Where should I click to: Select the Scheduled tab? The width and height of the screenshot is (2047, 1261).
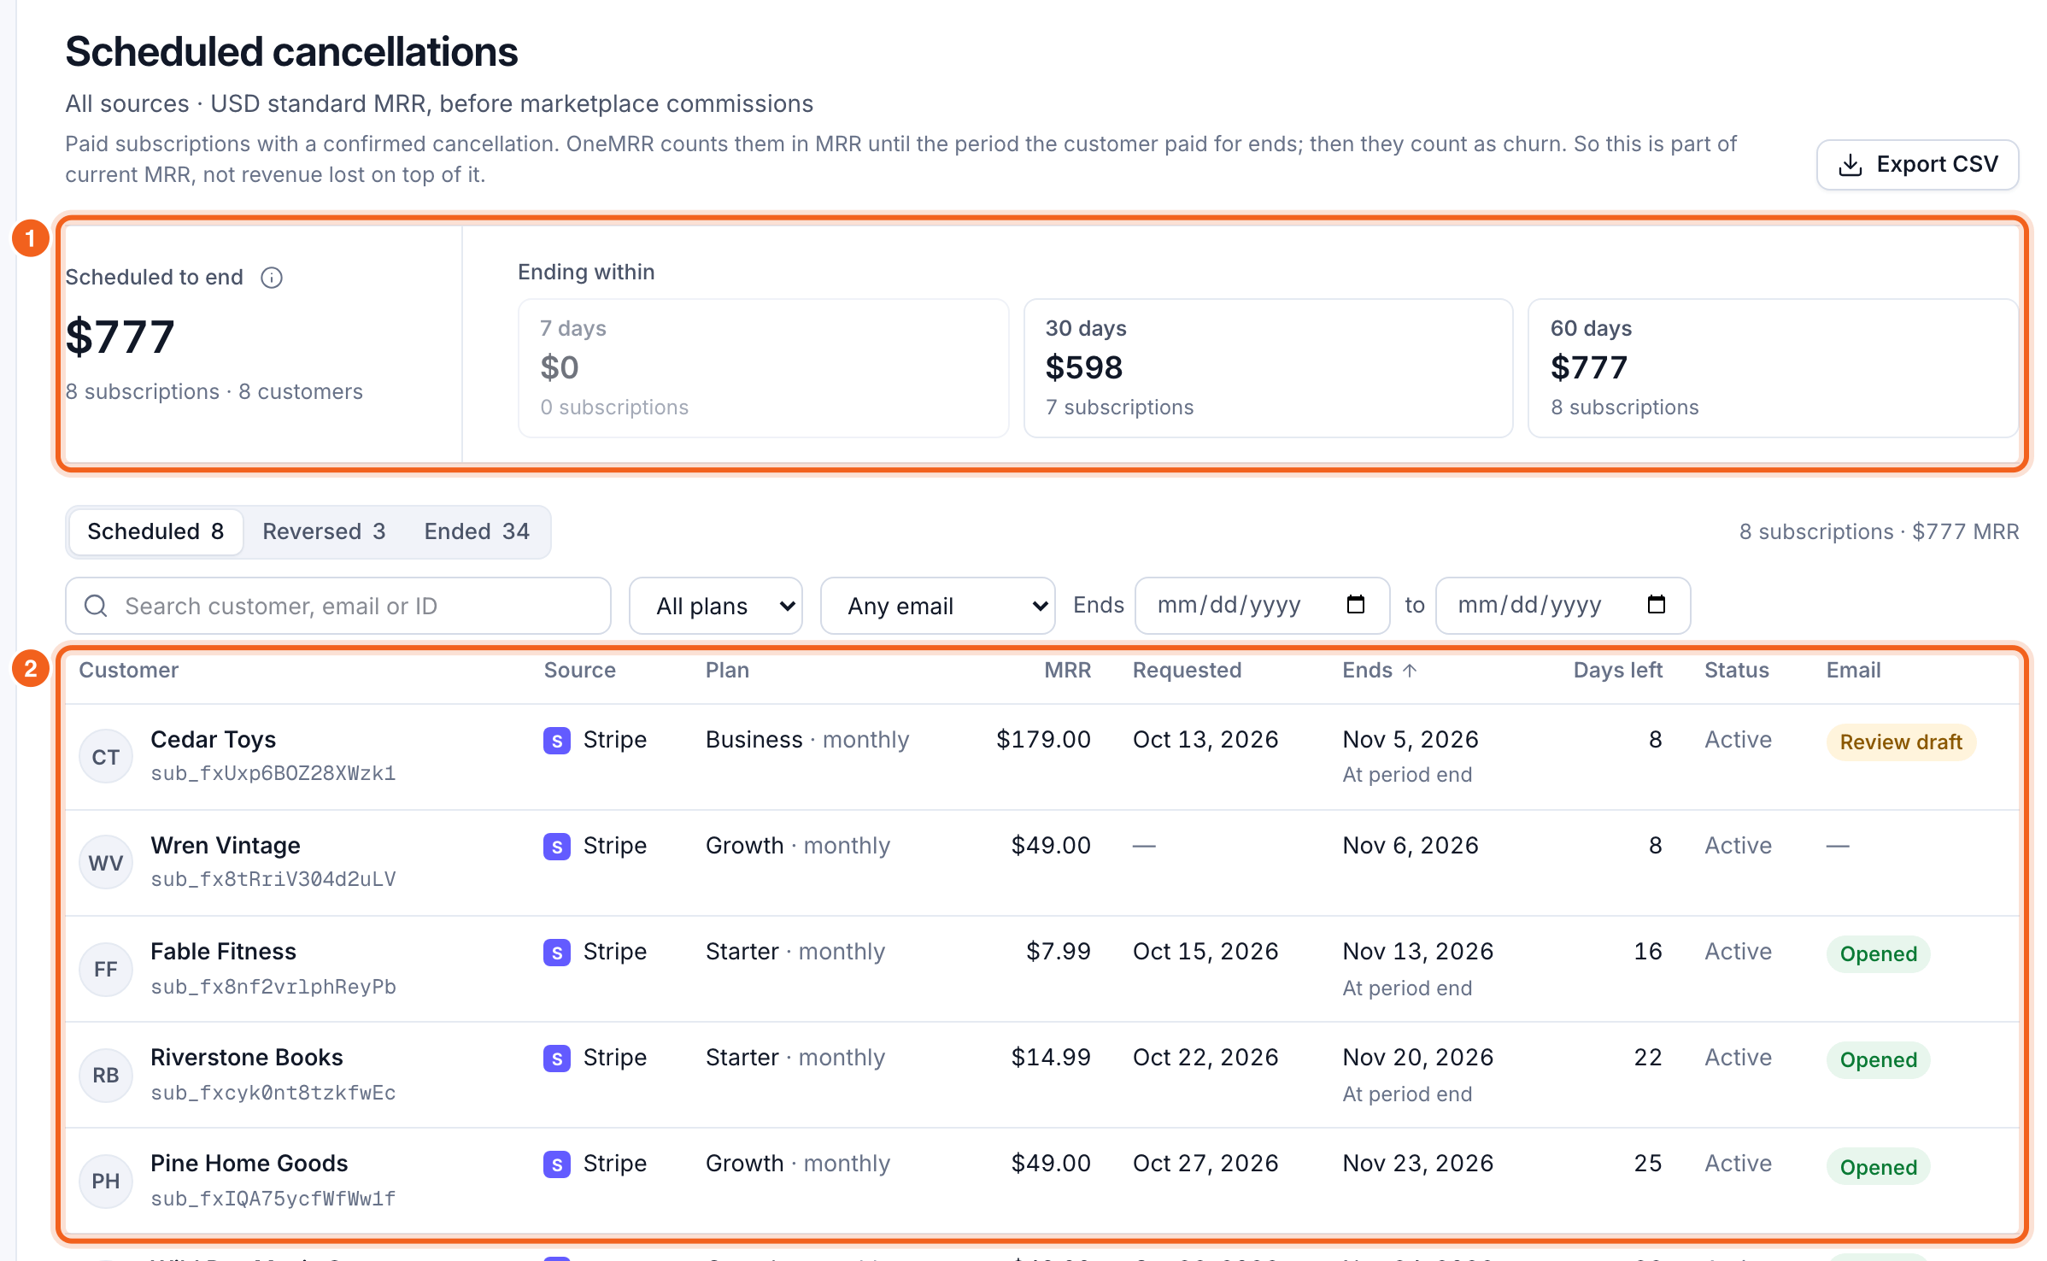coord(155,531)
